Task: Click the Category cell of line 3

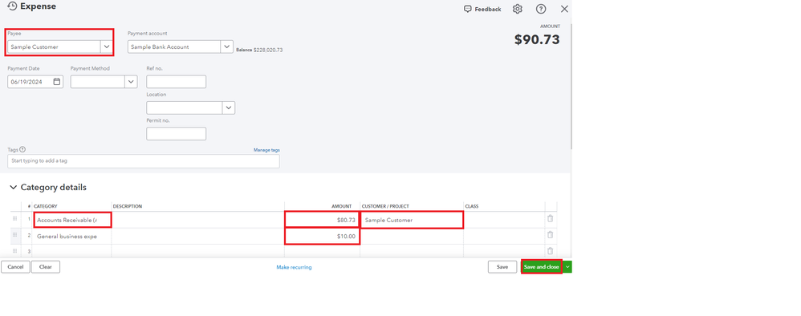Action: click(72, 251)
